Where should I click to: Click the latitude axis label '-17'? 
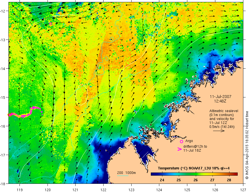click(x=3, y=155)
